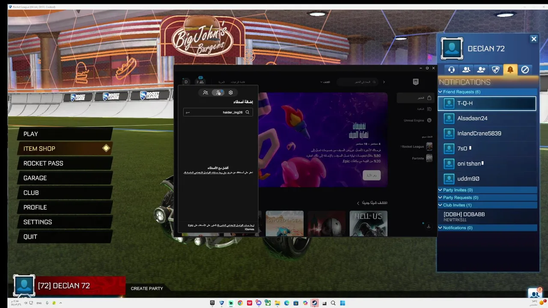
Task: Open the blocked players tab icon
Action: coord(525,69)
